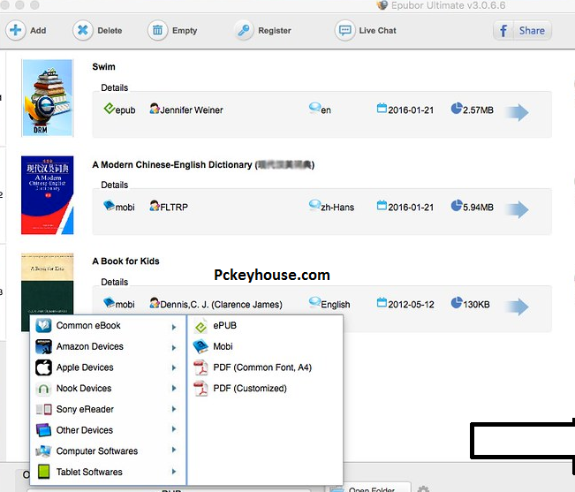575x492 pixels.
Task: Click the A Book for Kids title
Action: click(x=125, y=261)
